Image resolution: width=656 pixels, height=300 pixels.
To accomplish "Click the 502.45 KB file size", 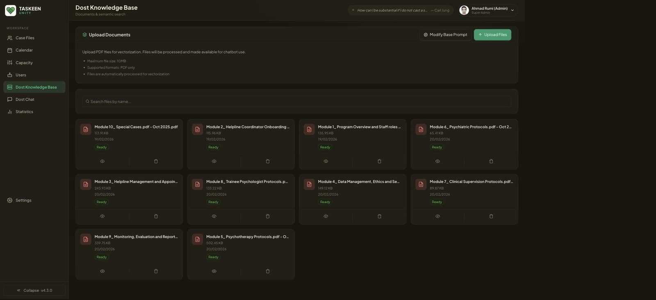I will 215,243.
